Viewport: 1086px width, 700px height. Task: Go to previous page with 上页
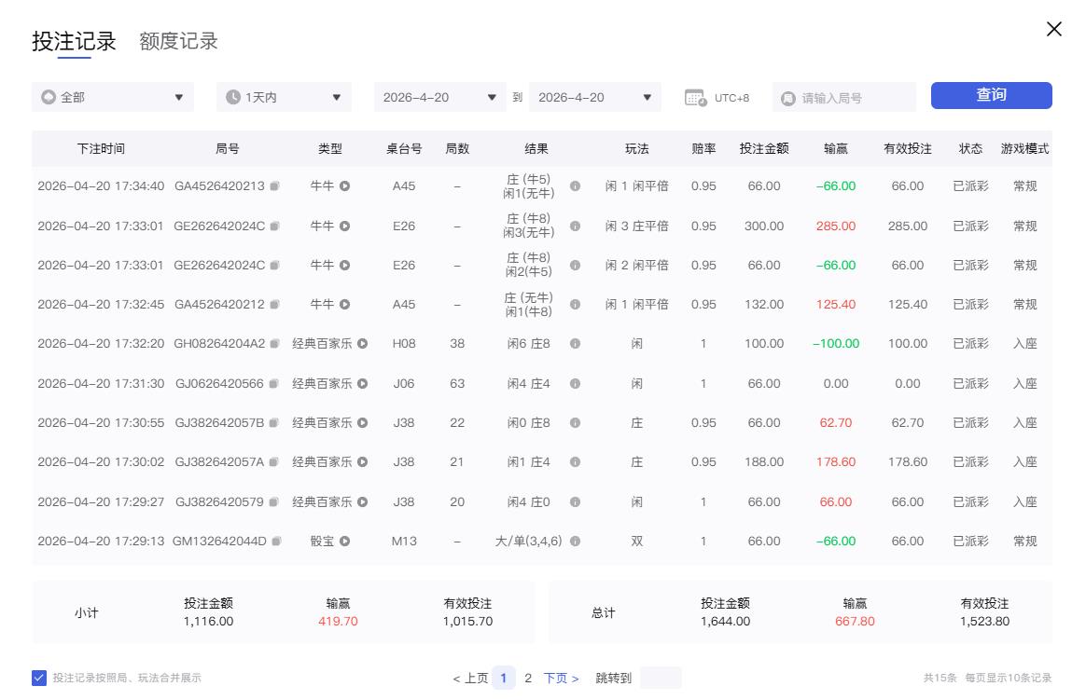[470, 679]
